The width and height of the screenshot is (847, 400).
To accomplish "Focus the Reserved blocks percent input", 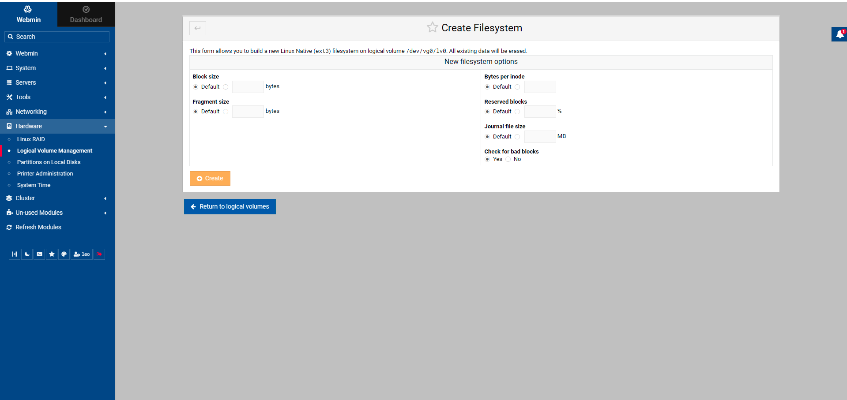I will [x=540, y=112].
